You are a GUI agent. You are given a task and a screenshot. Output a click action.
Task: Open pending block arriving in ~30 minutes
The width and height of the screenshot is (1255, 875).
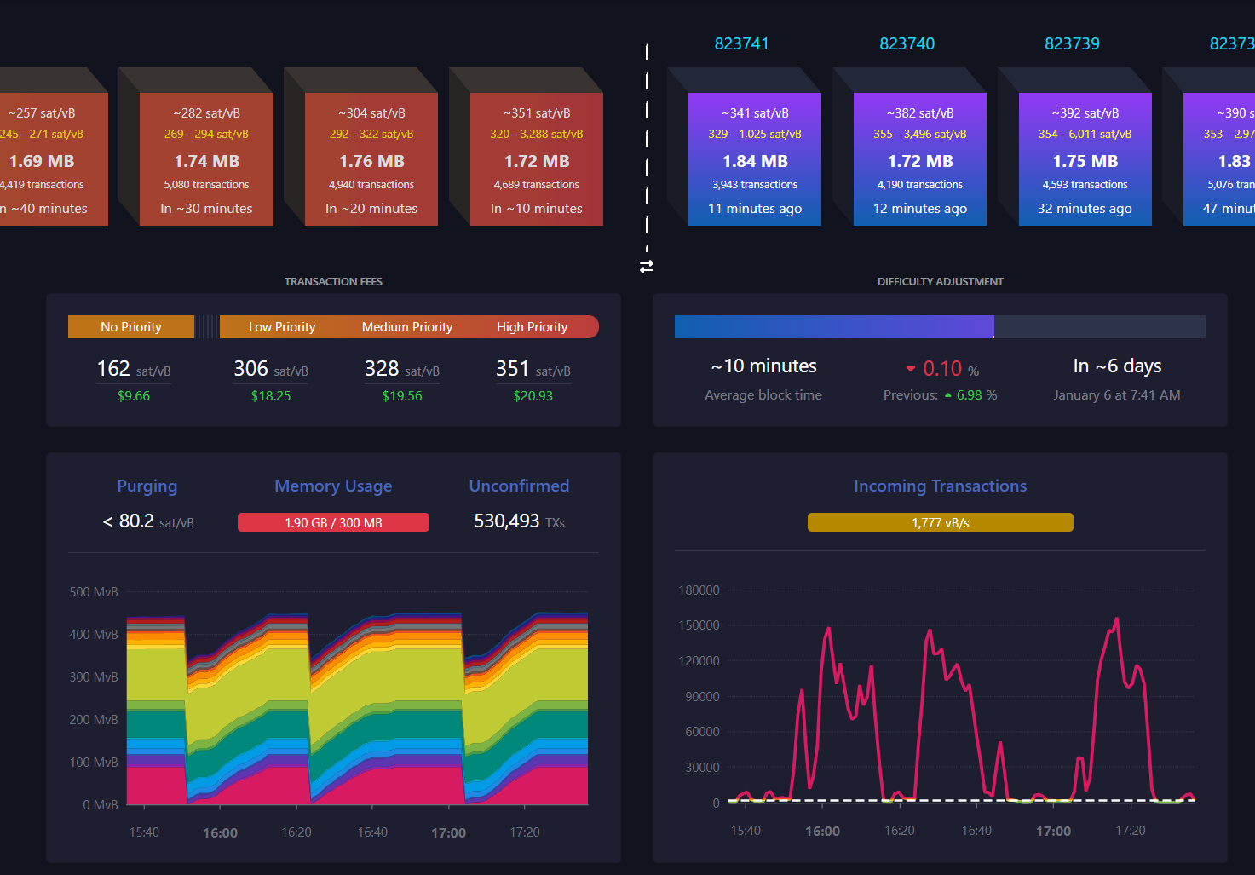click(x=206, y=159)
